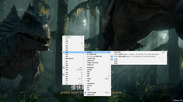Image resolution: width=183 pixels, height=102 pixels.
Task: Toggle the checked 全屏 fullscreen Enter item
Action: pos(73,68)
